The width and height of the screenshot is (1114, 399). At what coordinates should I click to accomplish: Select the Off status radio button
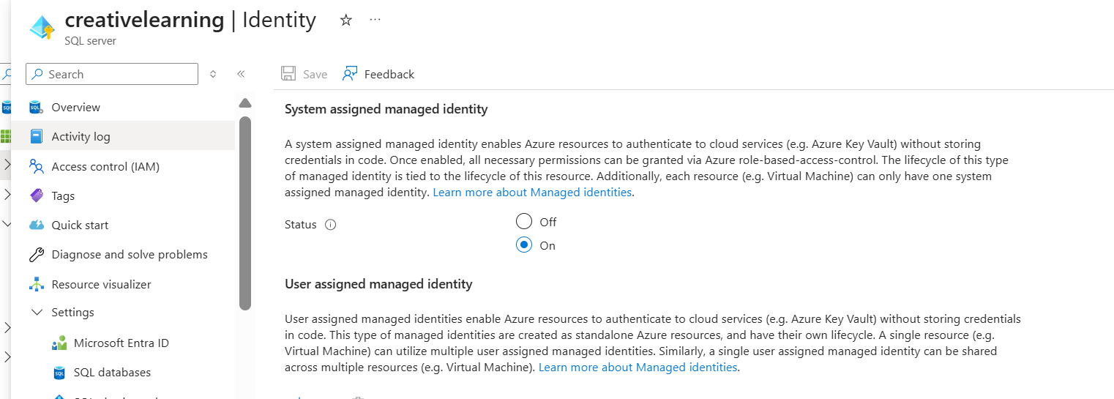pyautogui.click(x=524, y=221)
